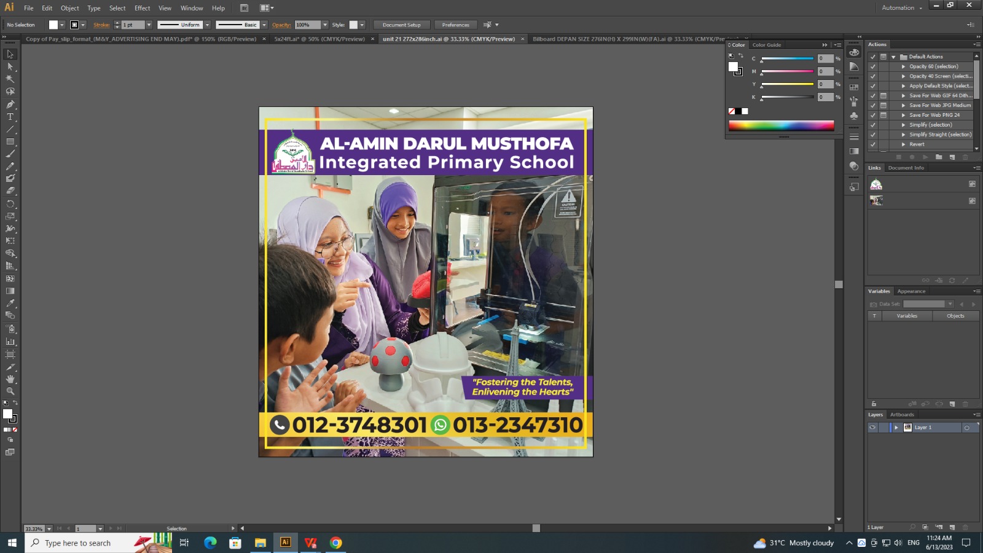Pick a color from the spectrum bar
Viewport: 983px width, 553px height.
coord(781,125)
